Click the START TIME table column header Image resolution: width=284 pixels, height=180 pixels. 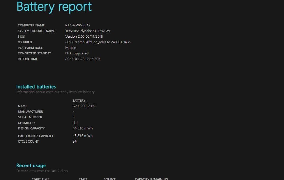coord(40,179)
